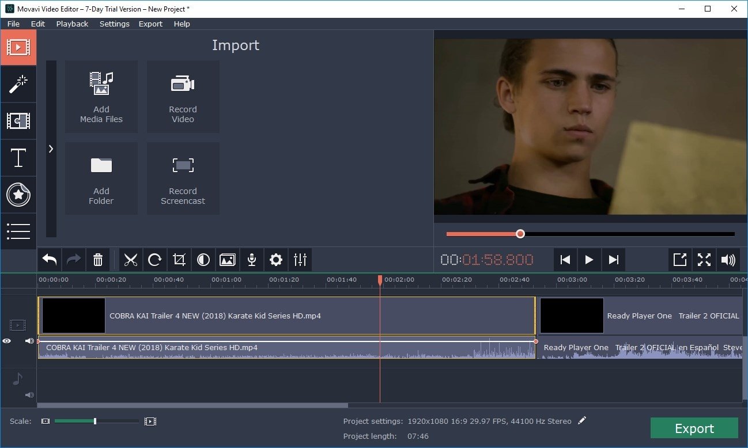
Task: Play the preview video
Action: coord(590,260)
